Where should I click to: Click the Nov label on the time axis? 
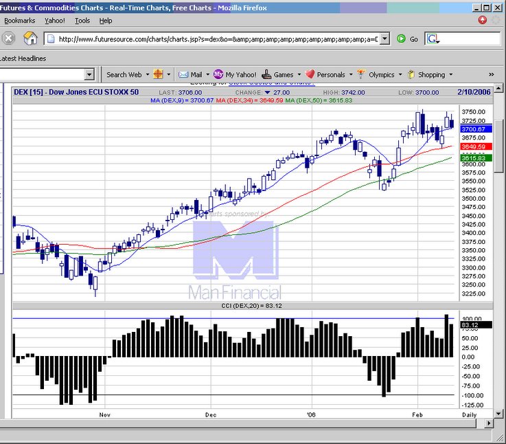point(105,414)
